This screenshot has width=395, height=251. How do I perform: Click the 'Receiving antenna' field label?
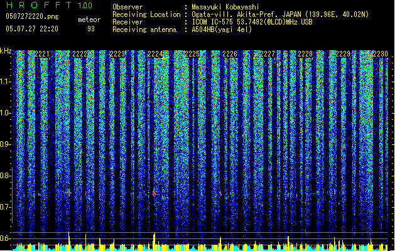click(x=144, y=29)
